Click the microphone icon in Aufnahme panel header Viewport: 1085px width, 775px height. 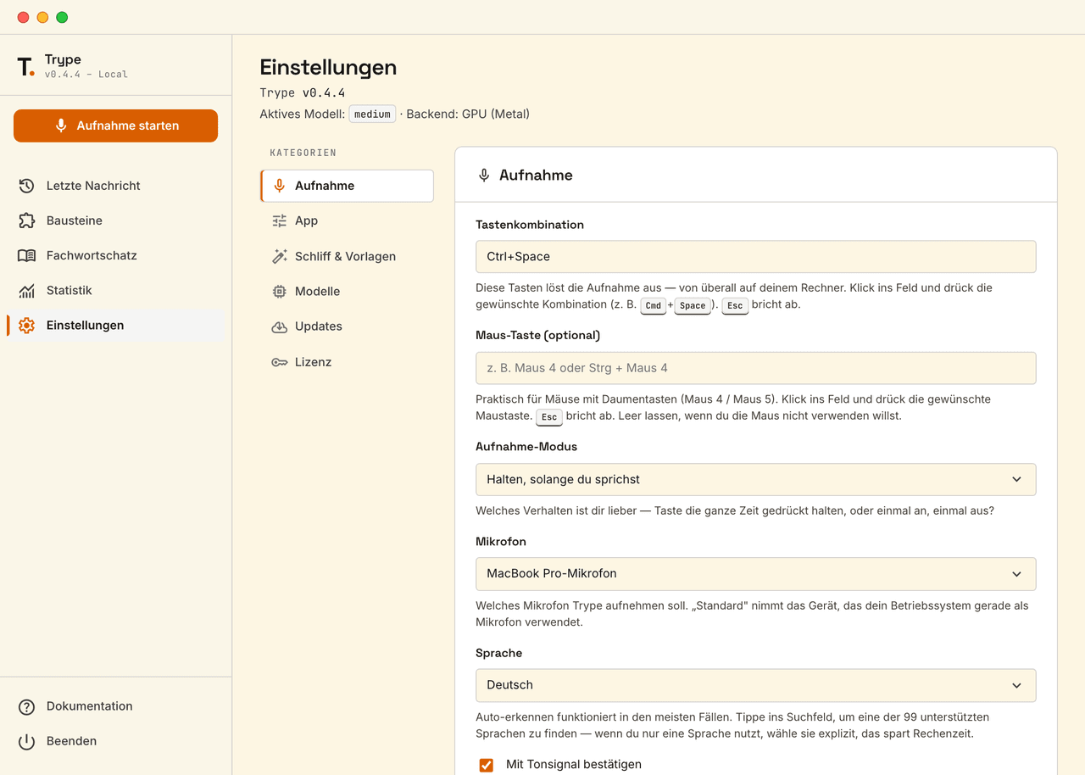484,175
